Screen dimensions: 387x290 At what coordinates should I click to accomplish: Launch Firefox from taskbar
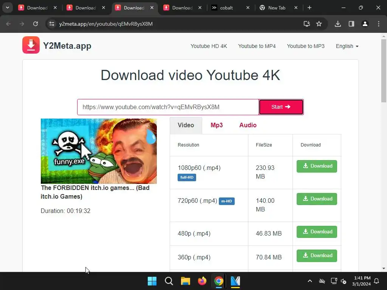202,281
